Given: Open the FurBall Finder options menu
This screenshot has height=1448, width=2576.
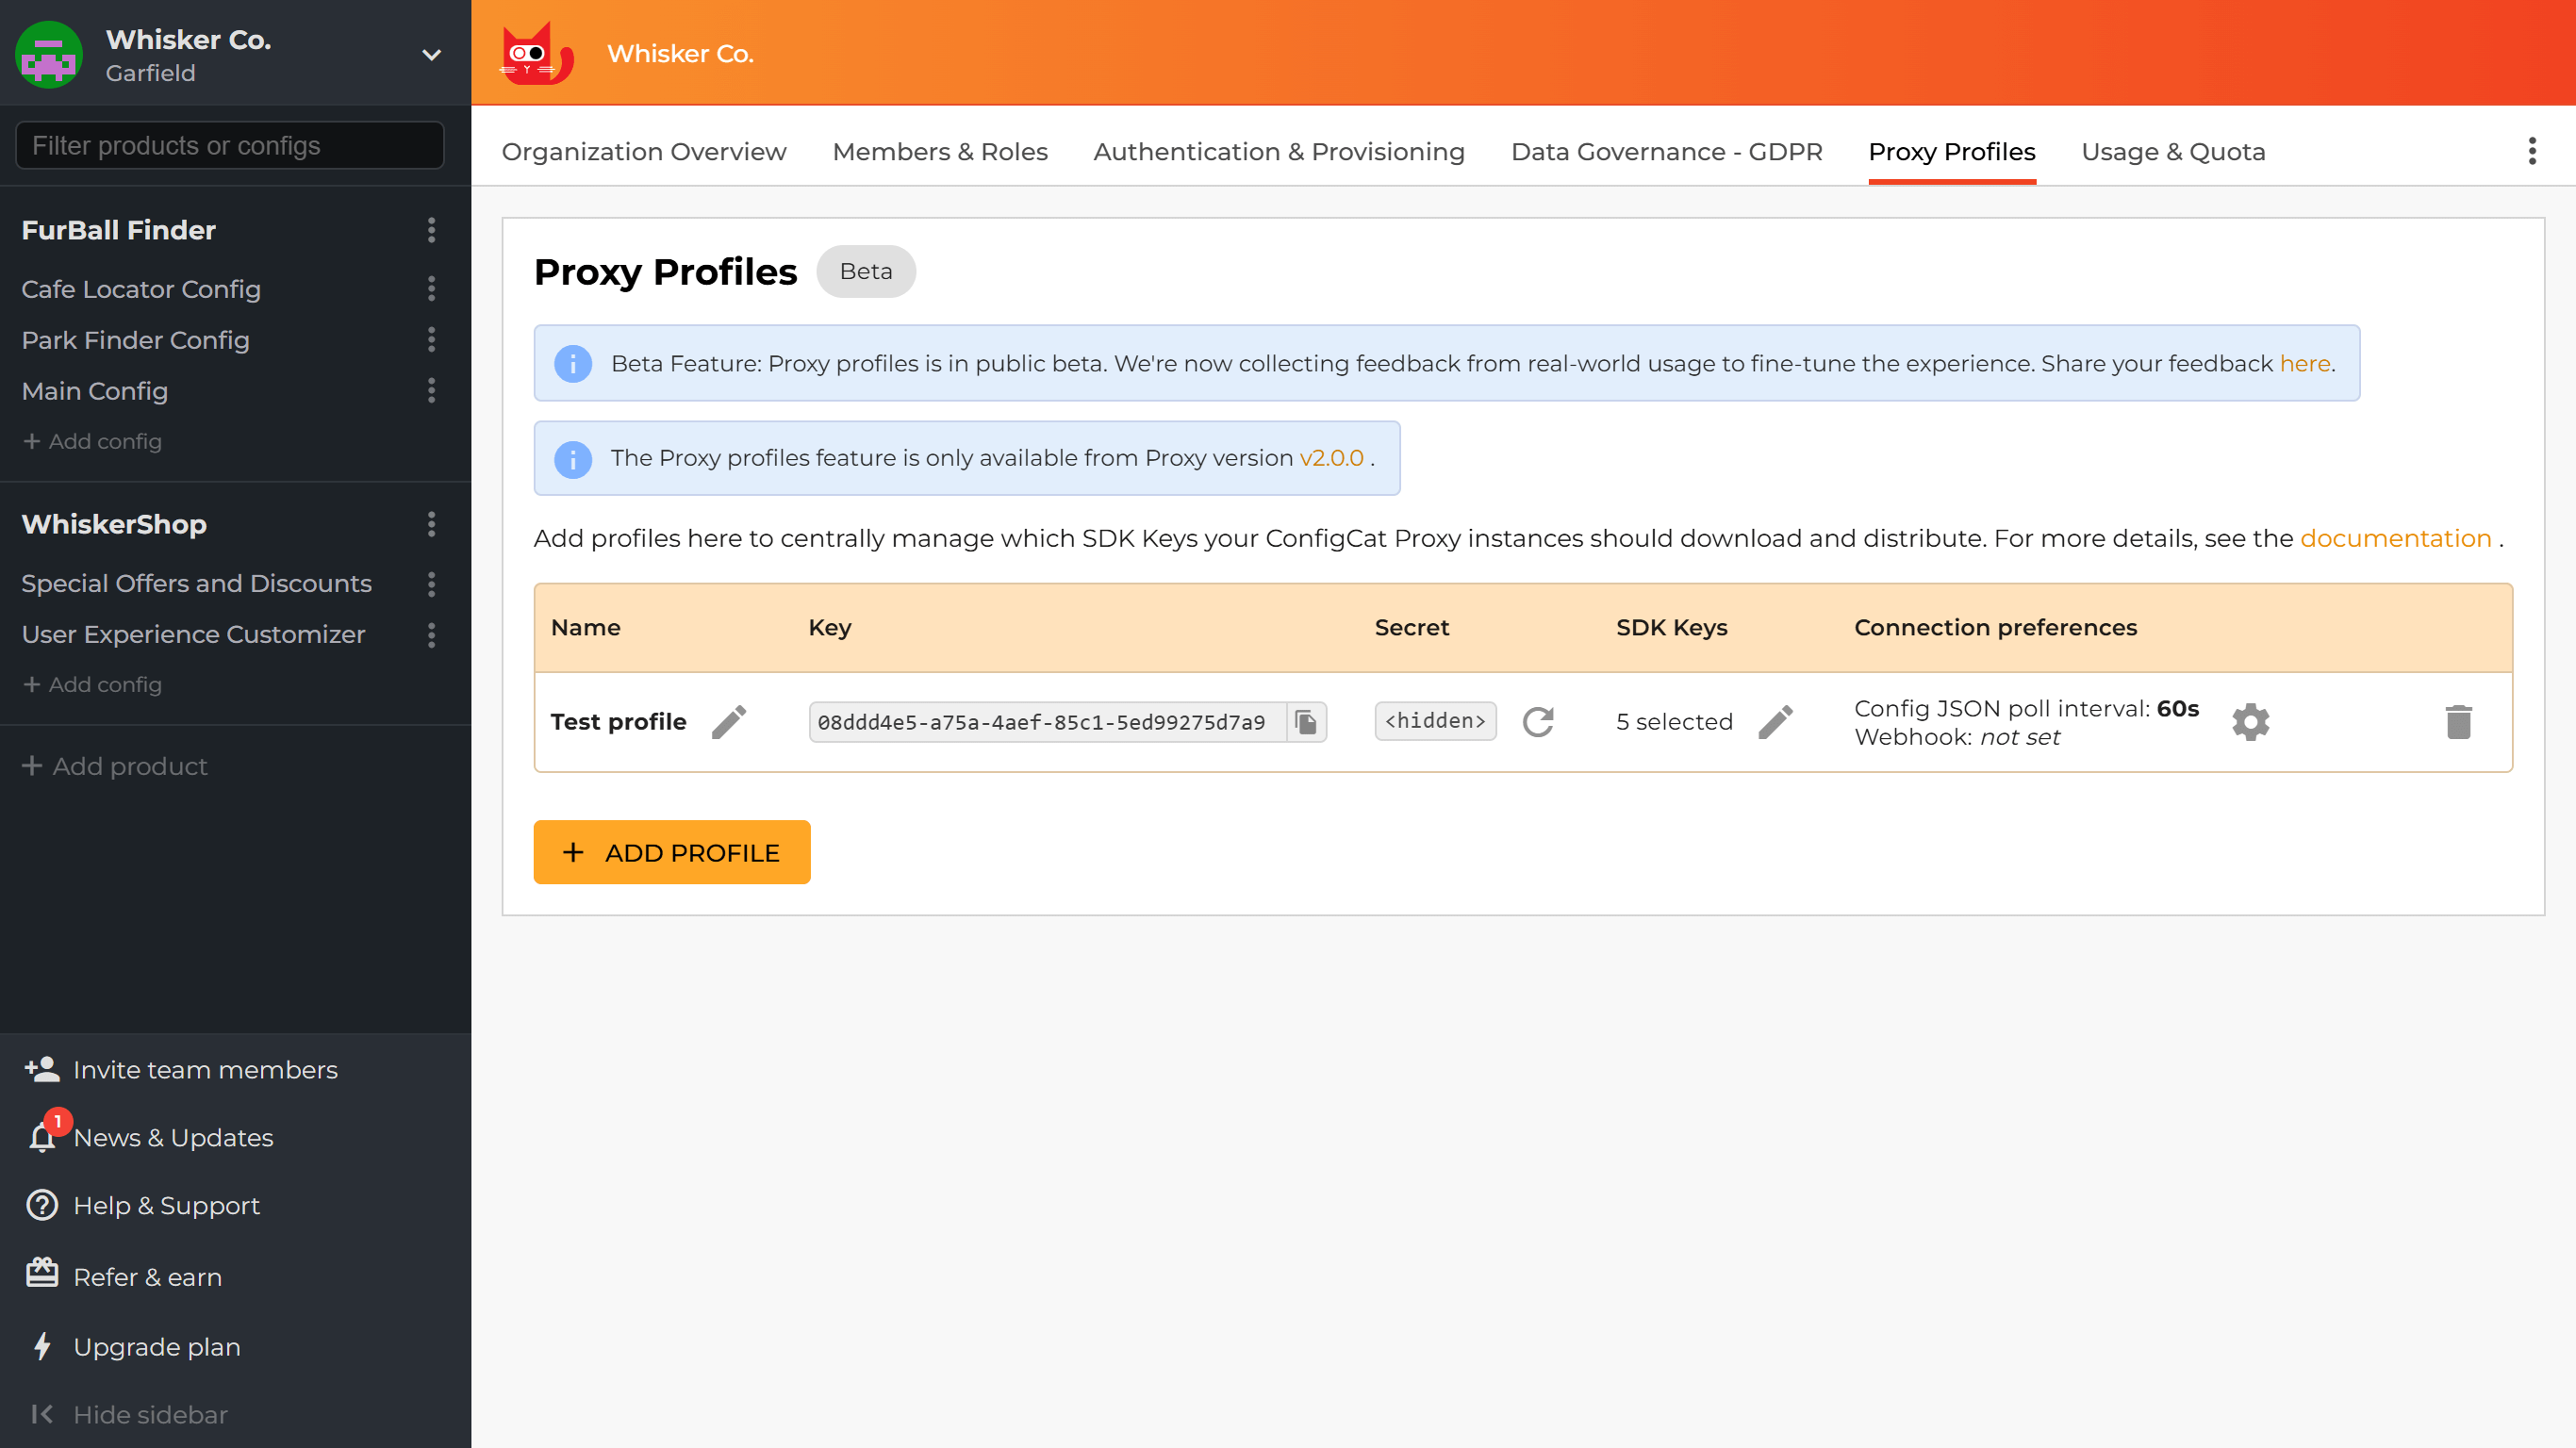Looking at the screenshot, I should point(431,231).
